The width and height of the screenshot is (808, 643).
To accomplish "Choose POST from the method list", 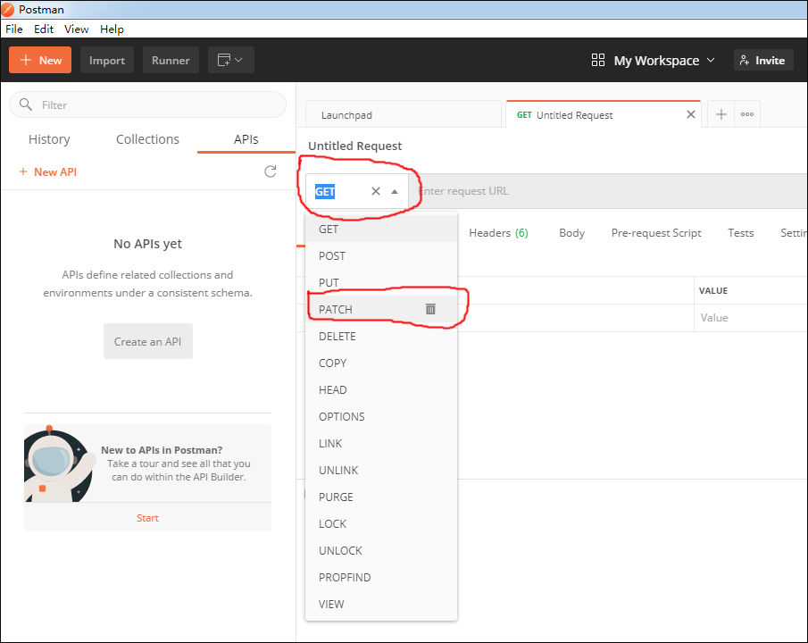I will point(381,255).
